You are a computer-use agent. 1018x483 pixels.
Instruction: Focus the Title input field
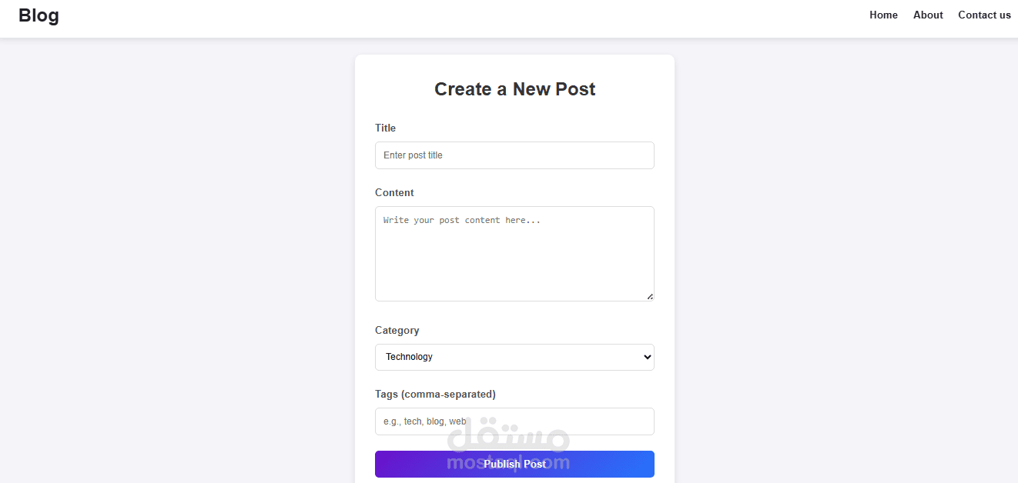[514, 155]
